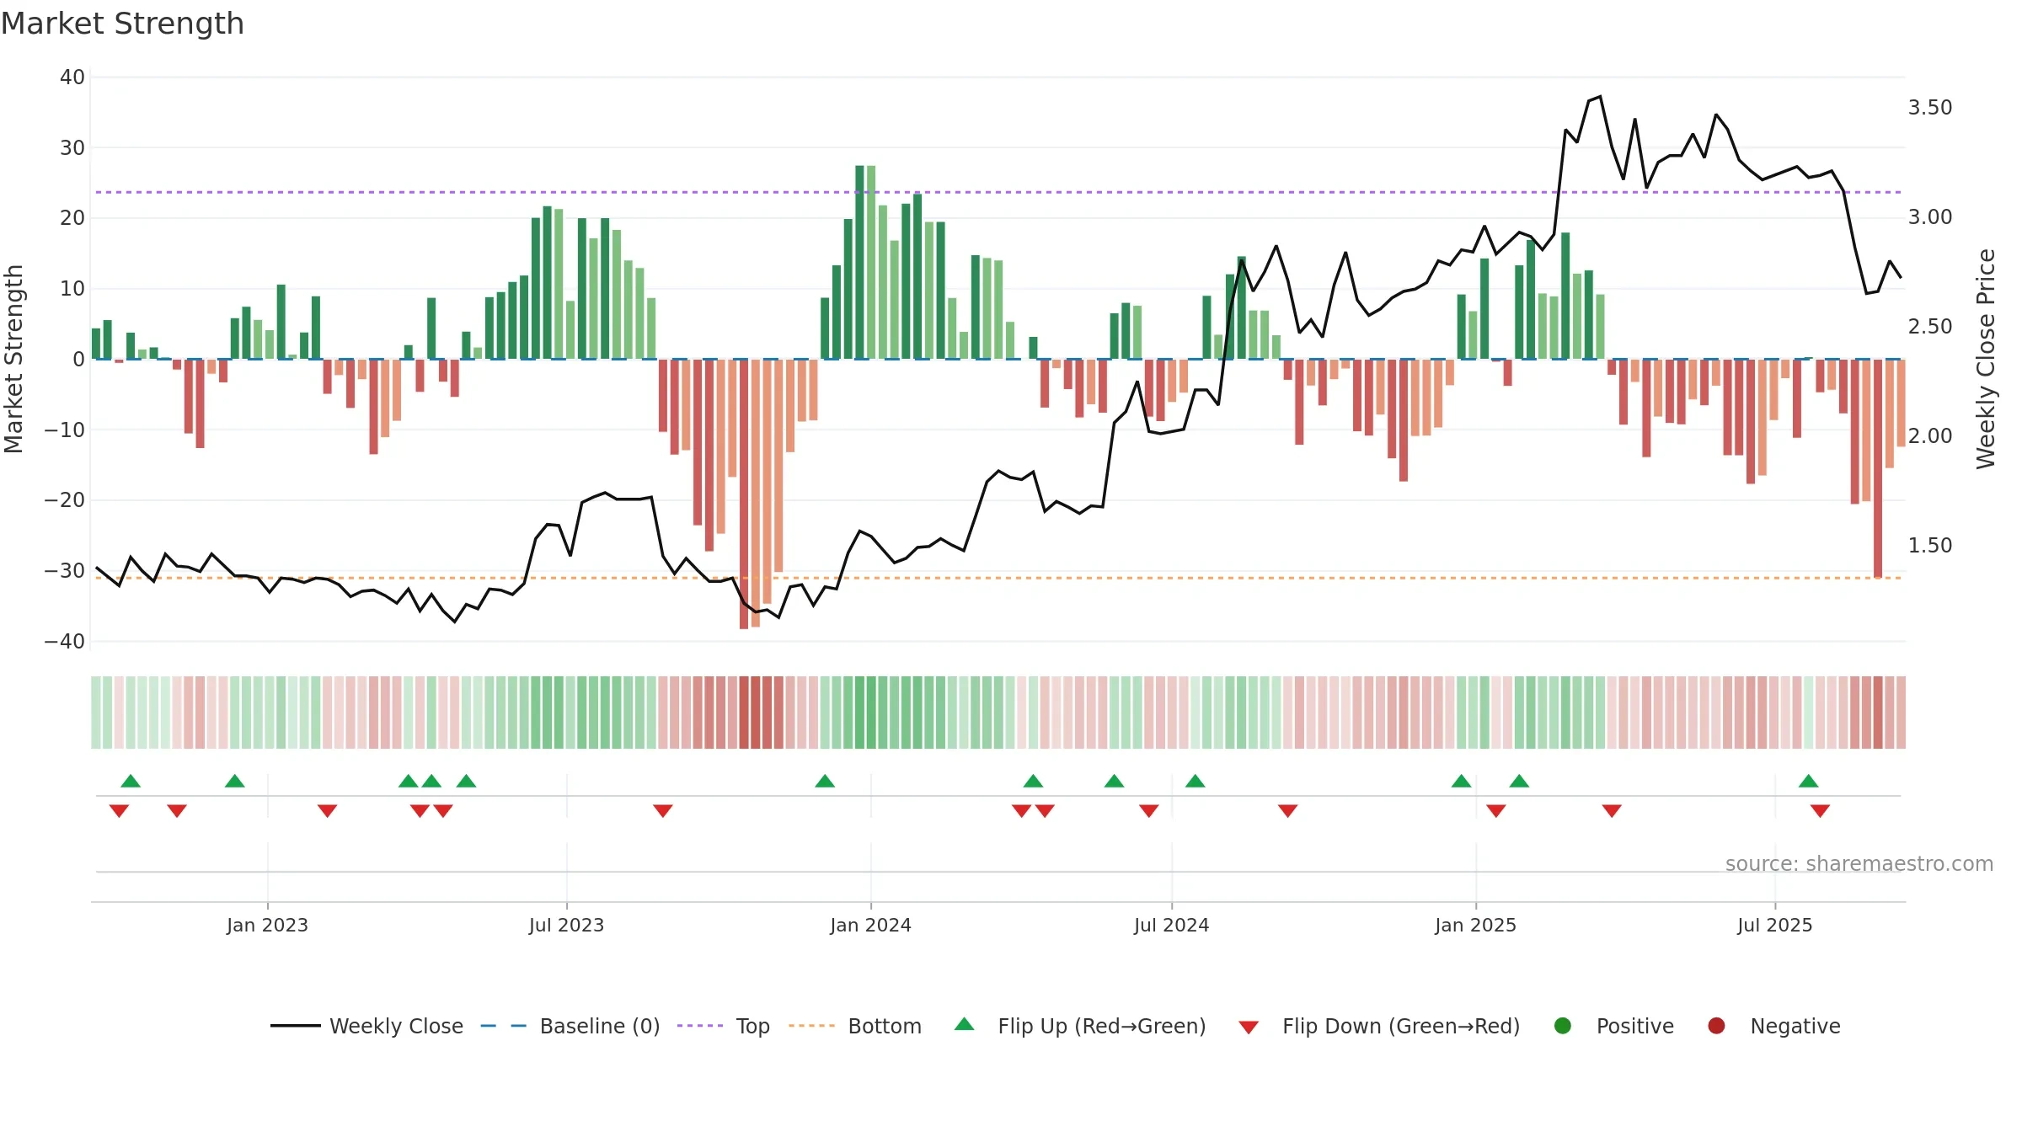2022x1137 pixels.
Task: Click the Flip Up marker after Jul 2025
Action: click(1808, 781)
